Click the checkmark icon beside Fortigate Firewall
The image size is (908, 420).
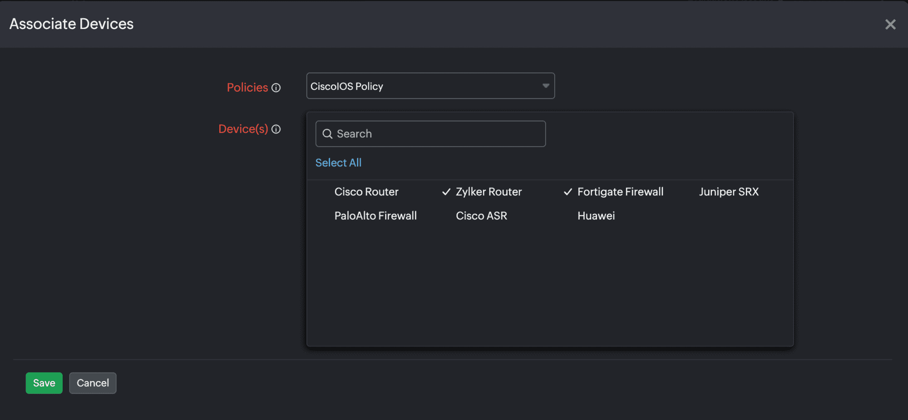pyautogui.click(x=567, y=192)
